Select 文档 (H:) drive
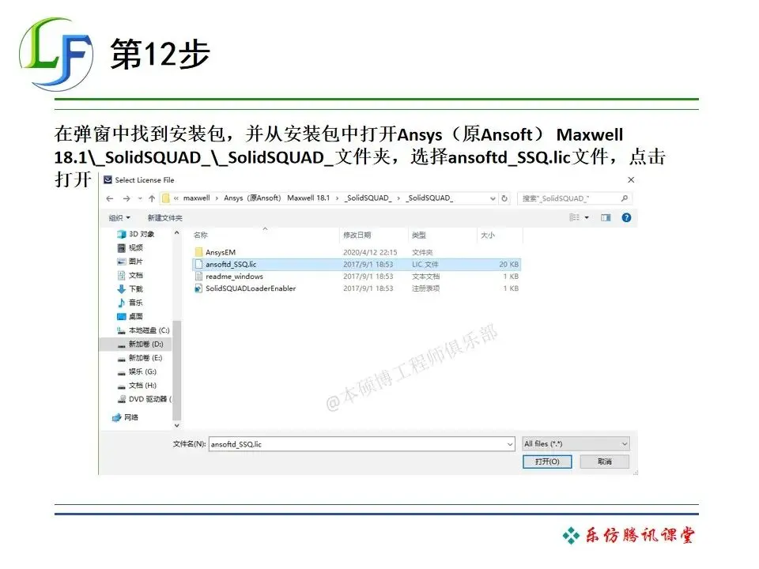 click(137, 386)
